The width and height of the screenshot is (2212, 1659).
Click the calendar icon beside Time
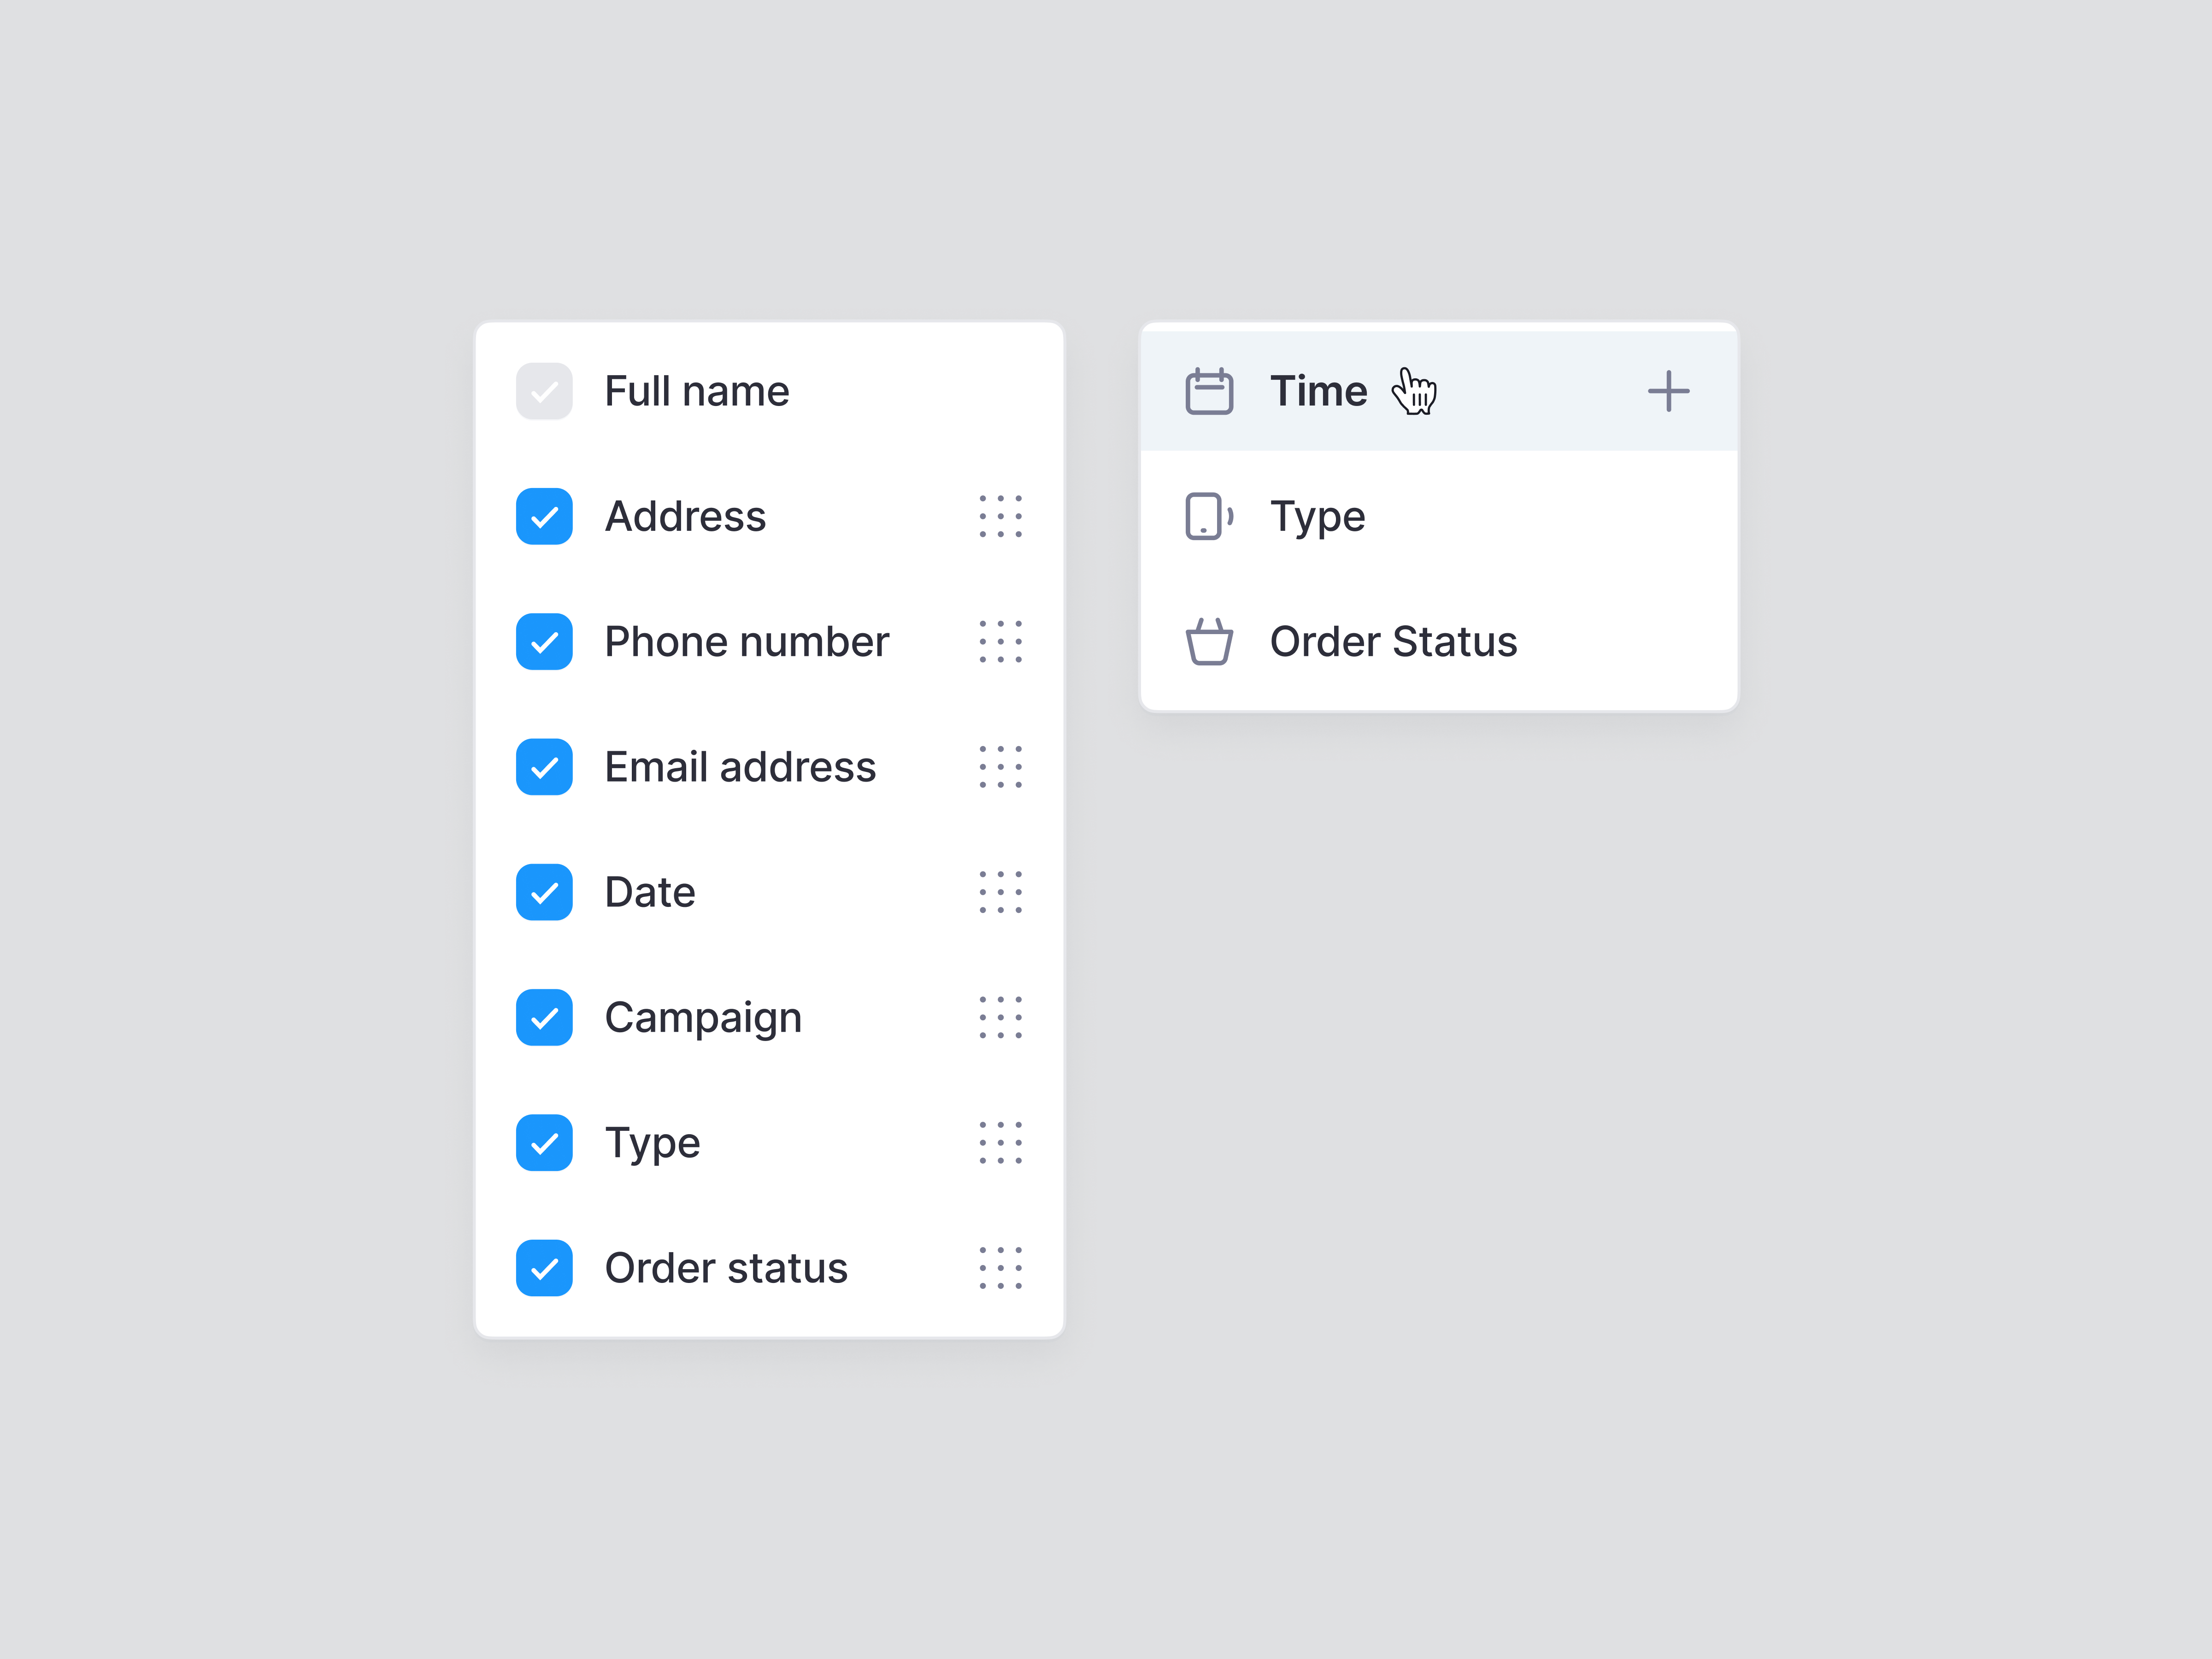point(1210,390)
